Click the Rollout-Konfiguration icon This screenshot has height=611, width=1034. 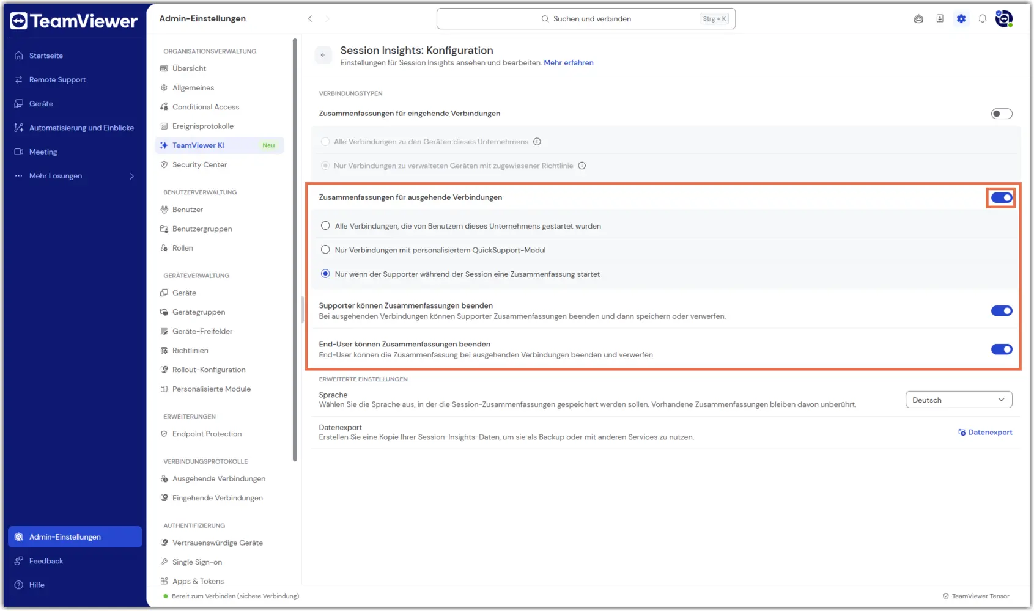164,370
